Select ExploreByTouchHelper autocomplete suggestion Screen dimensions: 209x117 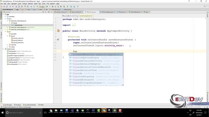(x=96, y=58)
